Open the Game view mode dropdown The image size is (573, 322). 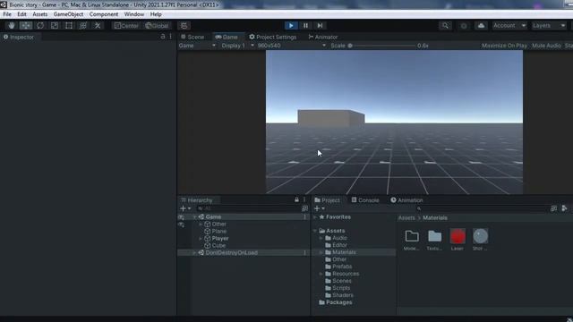197,46
